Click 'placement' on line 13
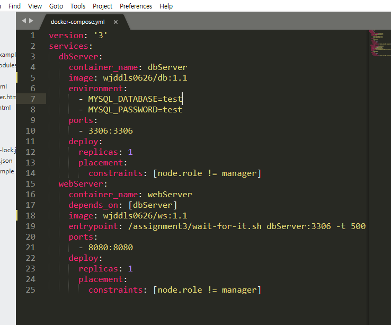 (101, 162)
